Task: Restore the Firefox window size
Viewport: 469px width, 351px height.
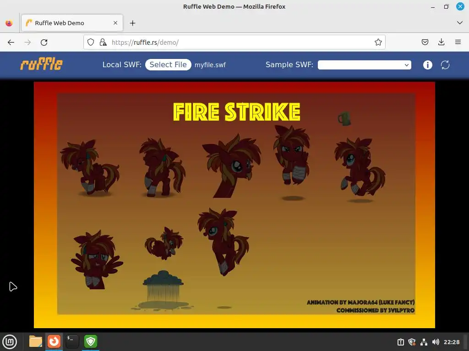Action: [446, 6]
